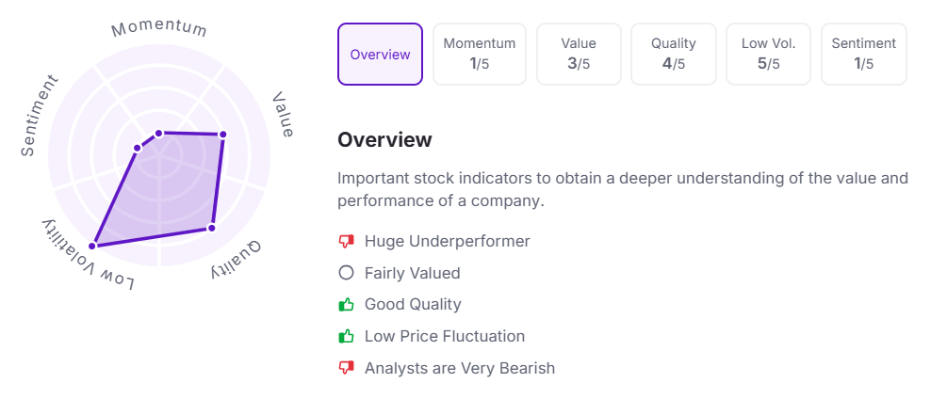Click the Analysts are Very Bearish text

click(x=460, y=368)
